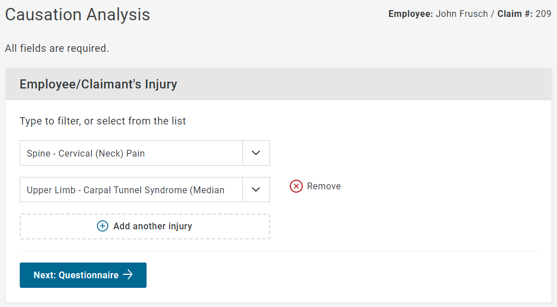Add another injury using the dashed button
Screen dimensions: 557x307
coord(145,226)
